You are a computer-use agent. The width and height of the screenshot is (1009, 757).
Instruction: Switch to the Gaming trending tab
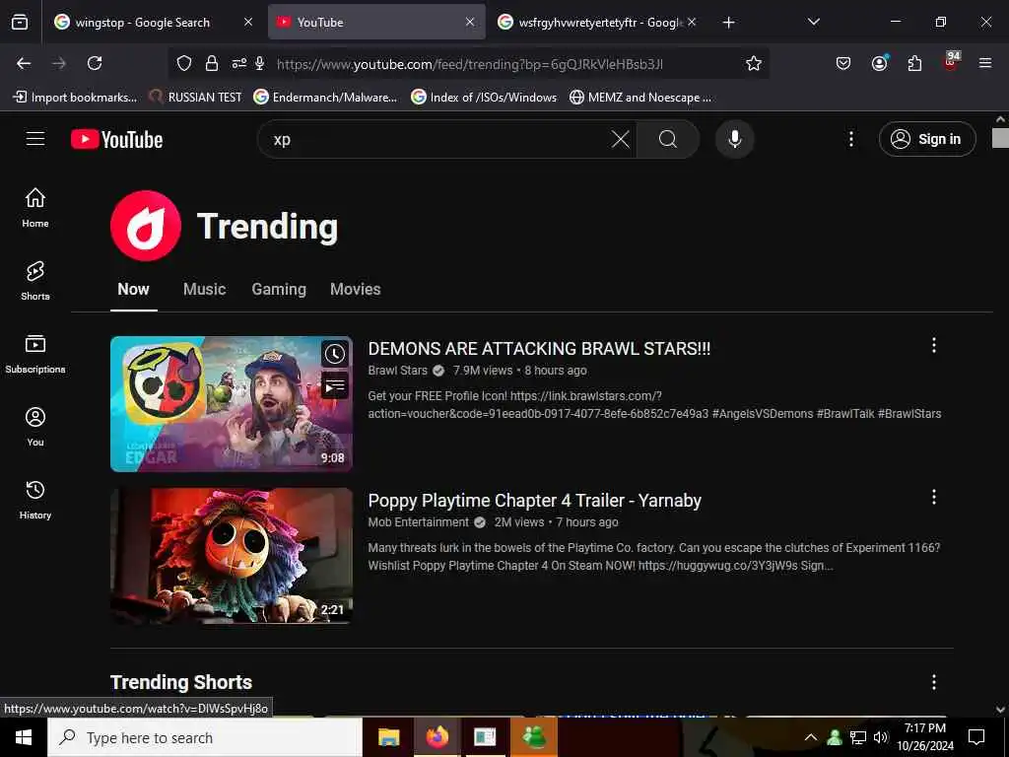click(x=279, y=289)
